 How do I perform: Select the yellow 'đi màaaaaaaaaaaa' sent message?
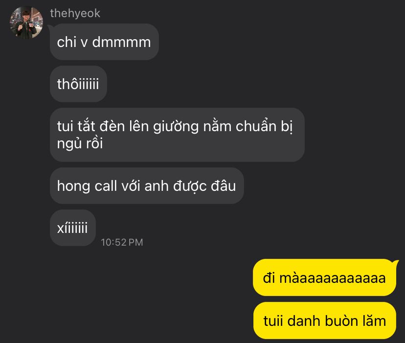pyautogui.click(x=324, y=277)
